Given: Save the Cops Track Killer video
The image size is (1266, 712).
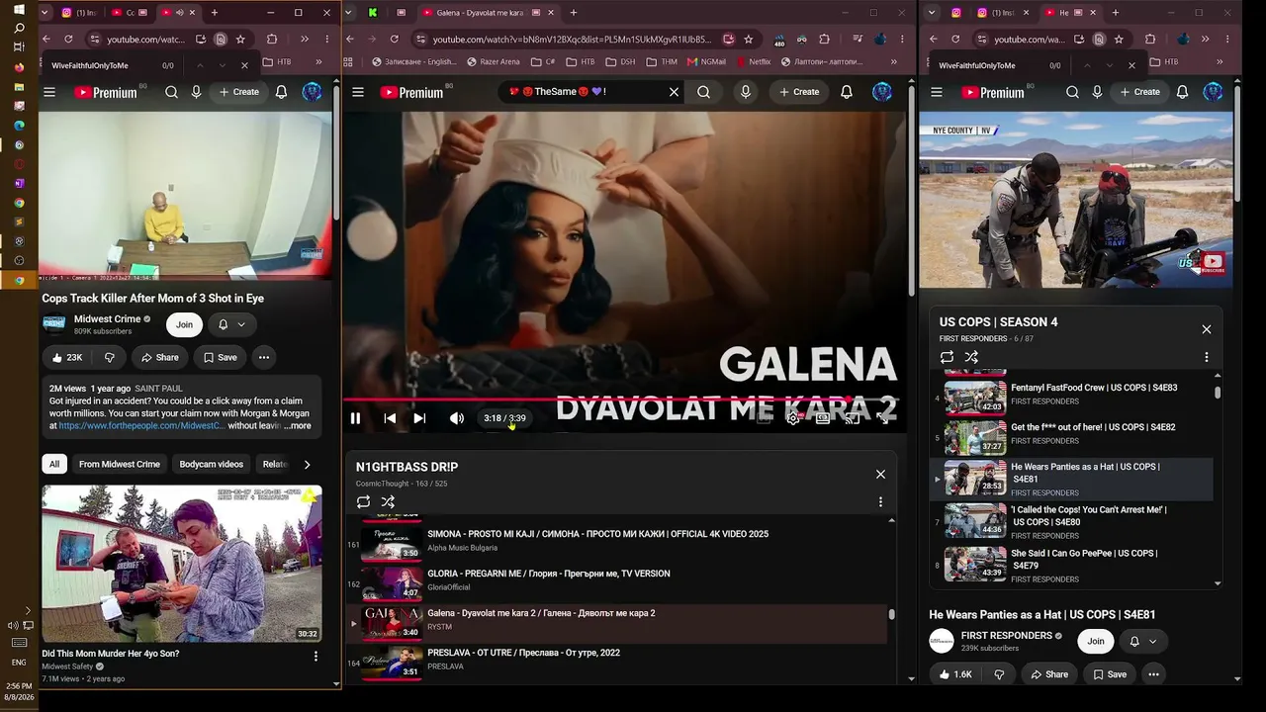Looking at the screenshot, I should click(219, 357).
